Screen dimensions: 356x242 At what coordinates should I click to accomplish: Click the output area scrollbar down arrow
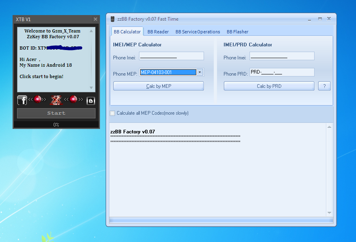point(329,212)
